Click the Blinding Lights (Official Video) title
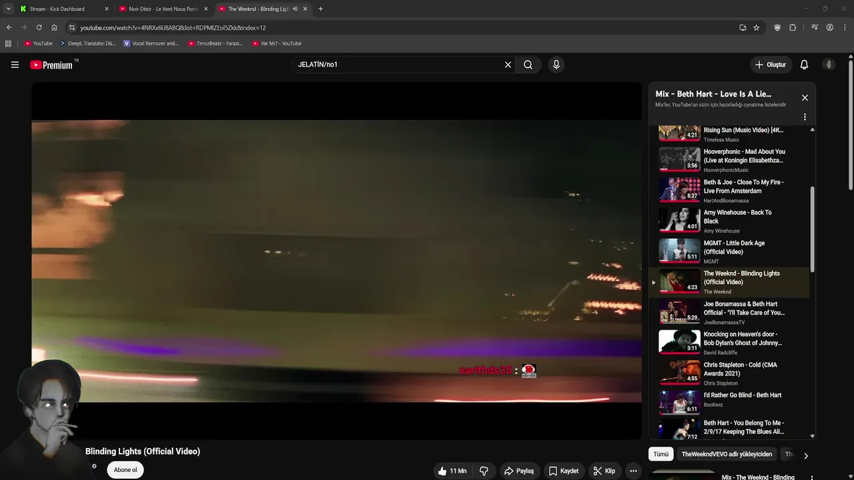 pyautogui.click(x=143, y=451)
